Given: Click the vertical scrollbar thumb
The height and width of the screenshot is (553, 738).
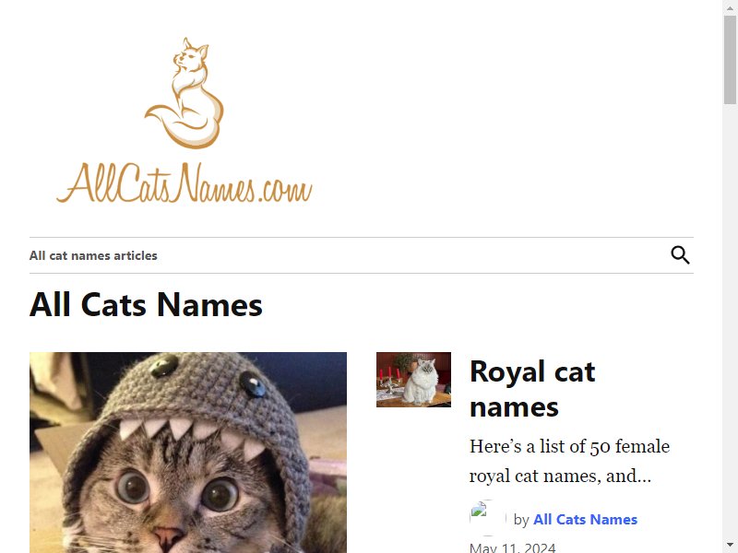Looking at the screenshot, I should point(730,60).
